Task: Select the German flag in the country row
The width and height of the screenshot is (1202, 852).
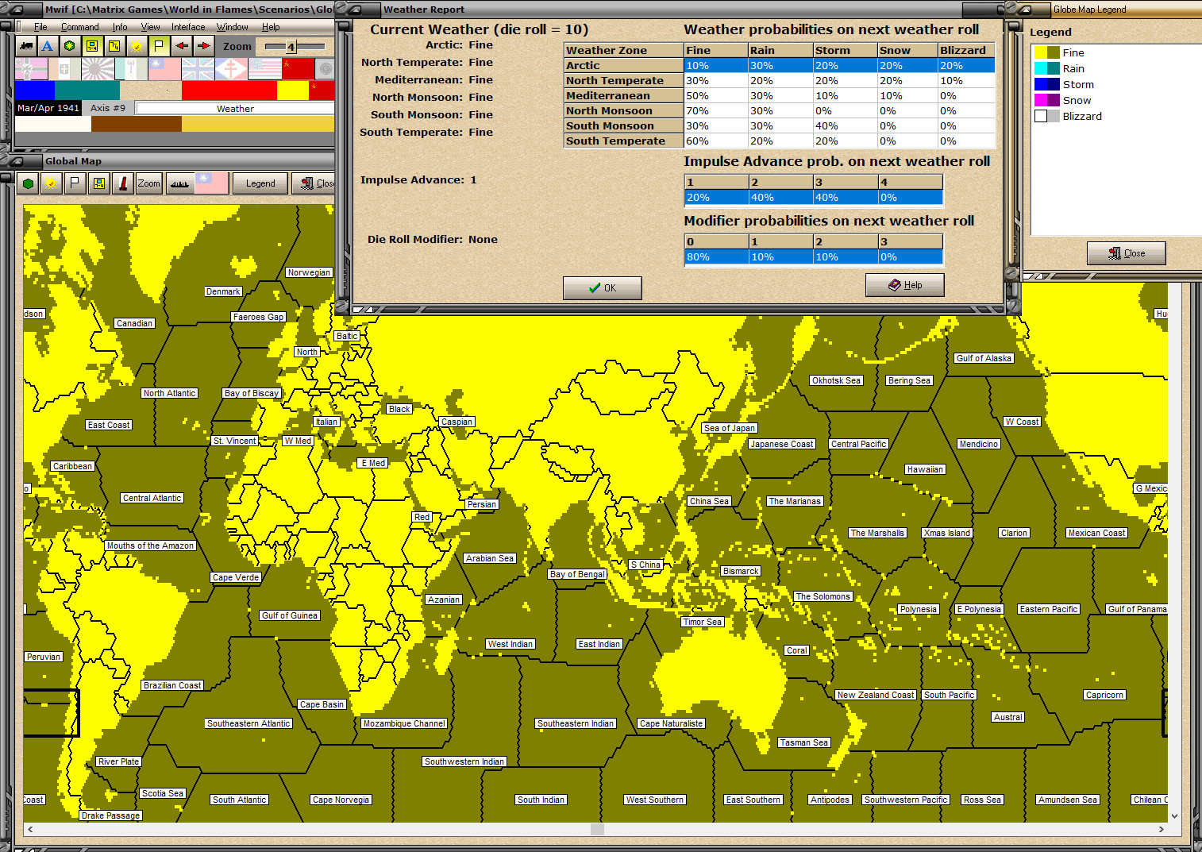Action: [31, 69]
